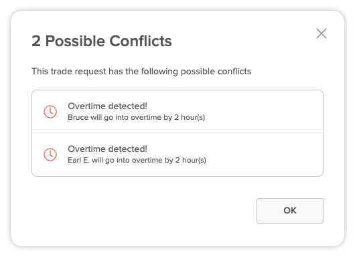The height and width of the screenshot is (257, 355).
Task: Click the '2 Possible Conflicts' dialog title
Action: pyautogui.click(x=102, y=41)
